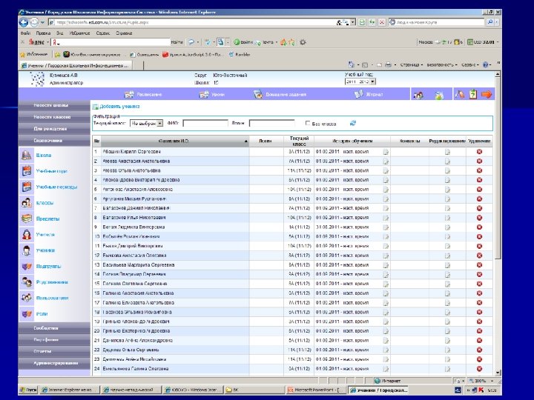Open the Справка menu
This screenshot has height=400, width=534.
(x=124, y=33)
